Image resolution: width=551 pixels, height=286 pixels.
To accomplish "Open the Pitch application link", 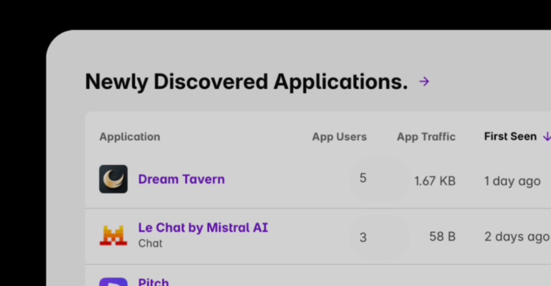I will pos(153,281).
